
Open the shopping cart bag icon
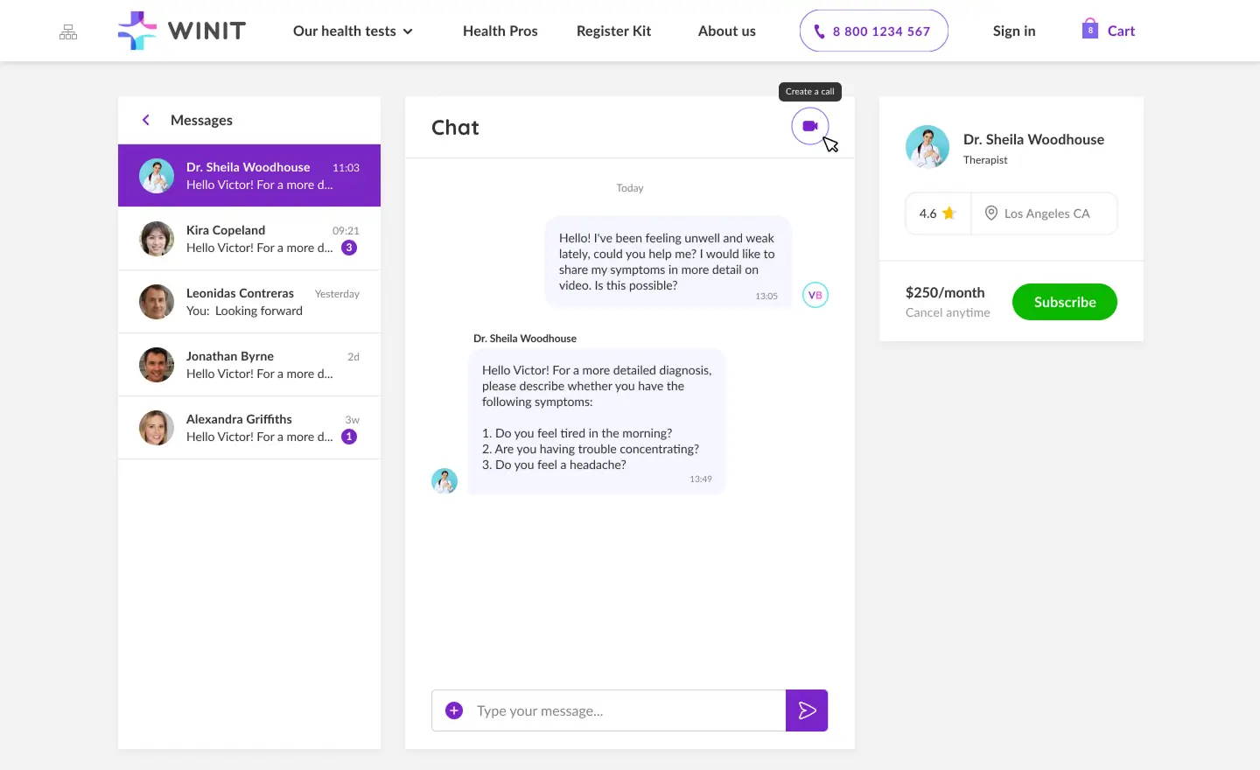1090,30
